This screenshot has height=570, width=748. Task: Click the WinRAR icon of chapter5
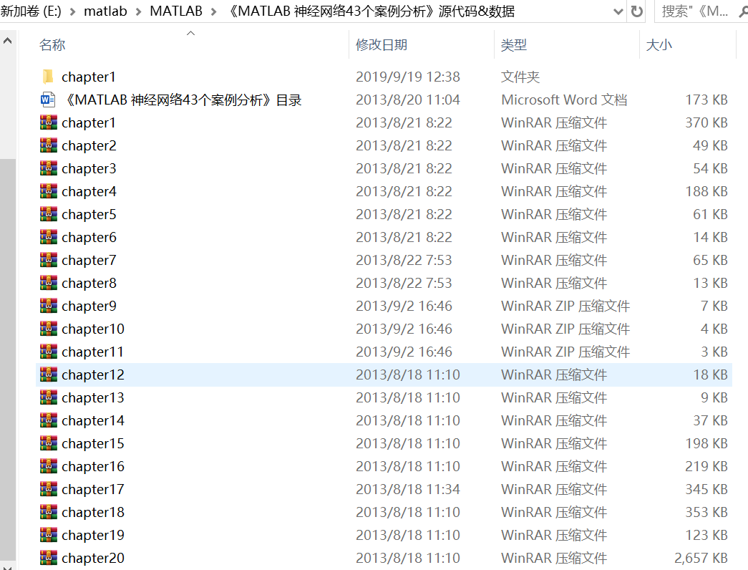pyautogui.click(x=49, y=214)
